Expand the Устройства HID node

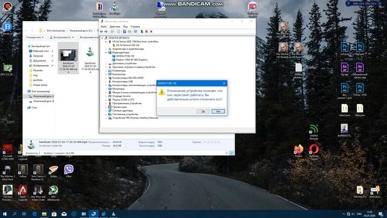click(106, 118)
